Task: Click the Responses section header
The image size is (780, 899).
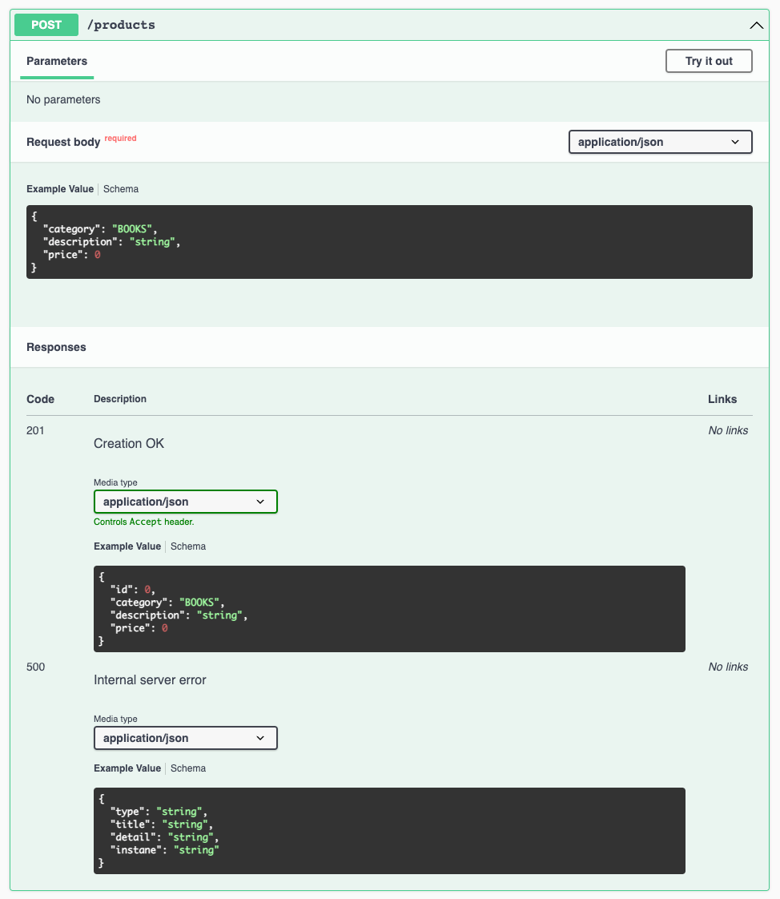Action: (56, 347)
